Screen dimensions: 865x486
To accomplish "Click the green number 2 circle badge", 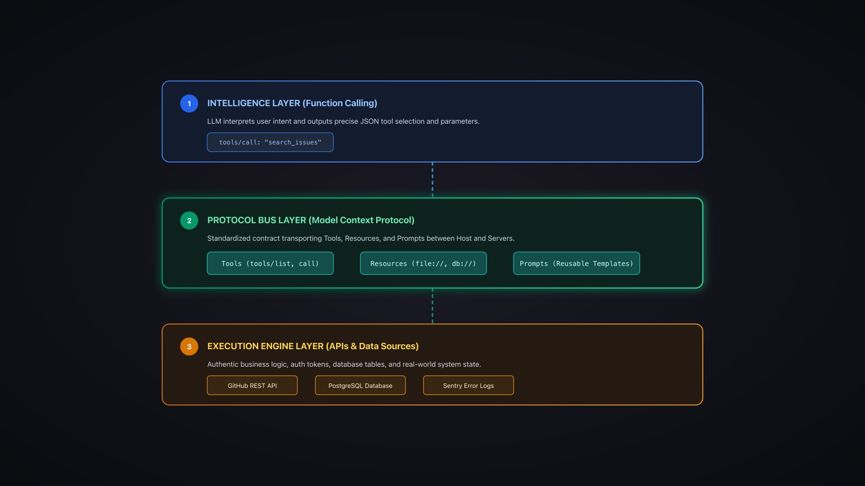I will 189,220.
